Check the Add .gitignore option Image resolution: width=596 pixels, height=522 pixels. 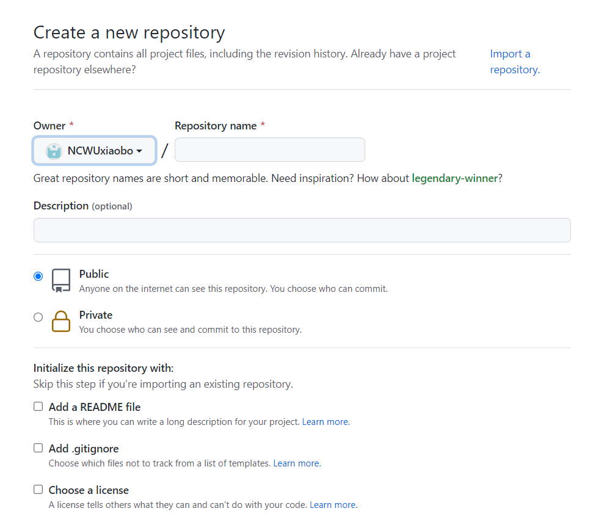tap(38, 448)
